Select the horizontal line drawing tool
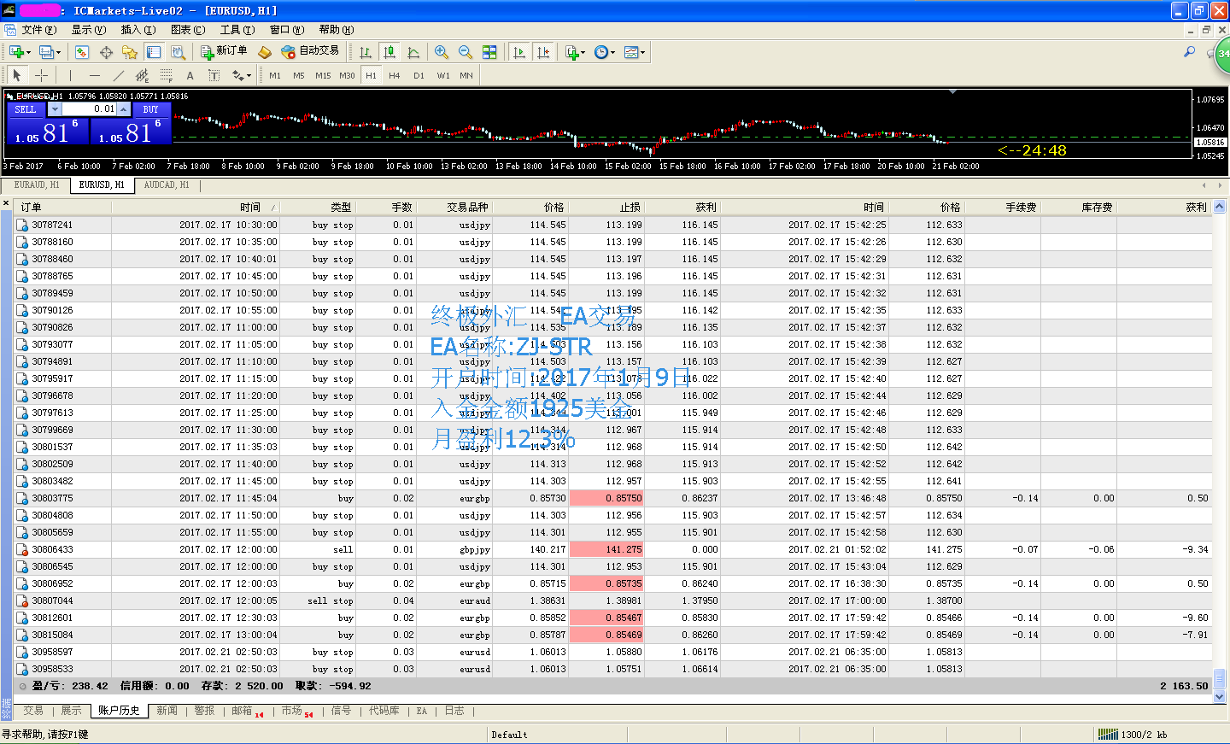Viewport: 1230px width, 744px height. [x=95, y=75]
